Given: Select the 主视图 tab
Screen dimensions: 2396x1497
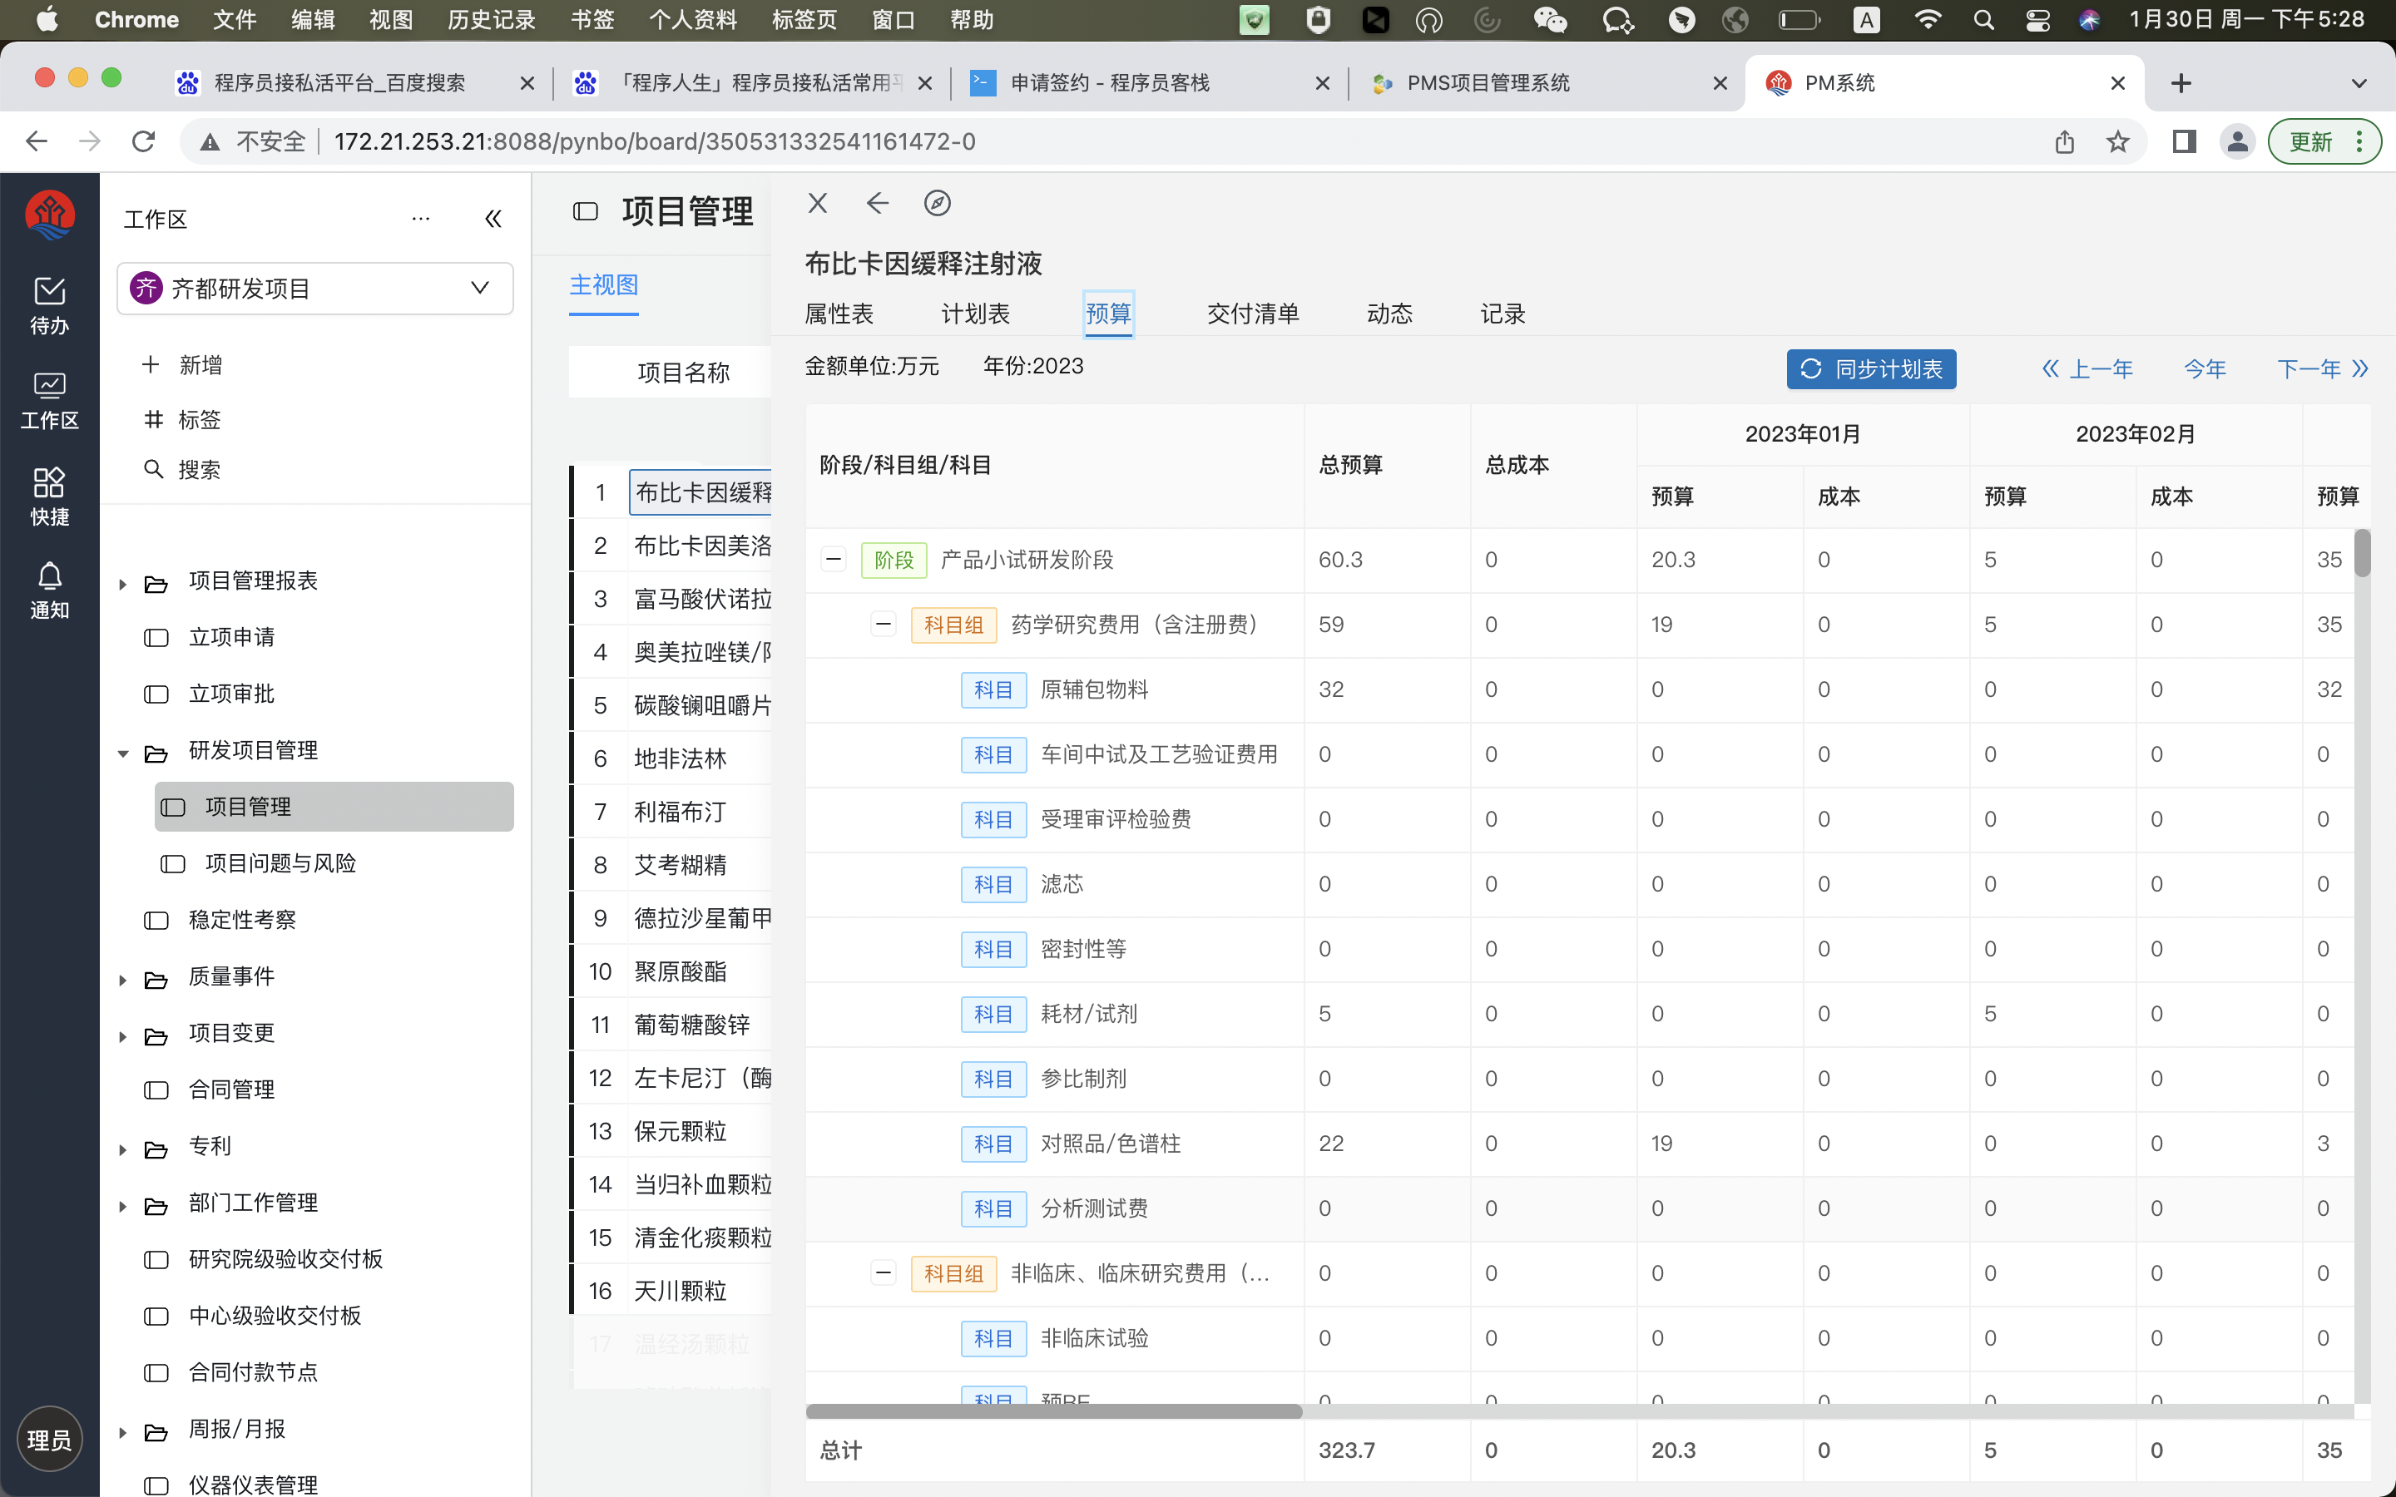Looking at the screenshot, I should [x=603, y=285].
